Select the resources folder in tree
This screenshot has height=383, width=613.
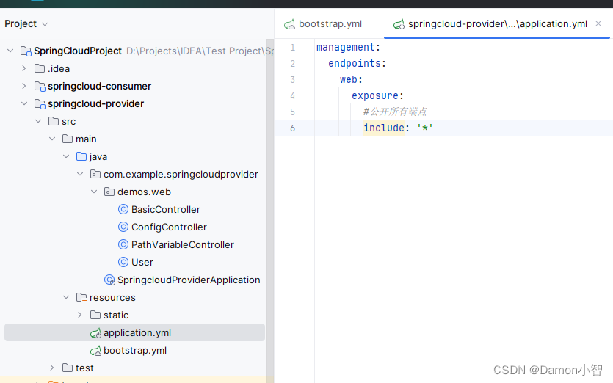click(x=112, y=297)
